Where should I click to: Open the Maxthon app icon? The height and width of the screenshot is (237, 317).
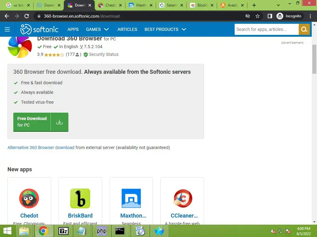pyautogui.click(x=131, y=198)
